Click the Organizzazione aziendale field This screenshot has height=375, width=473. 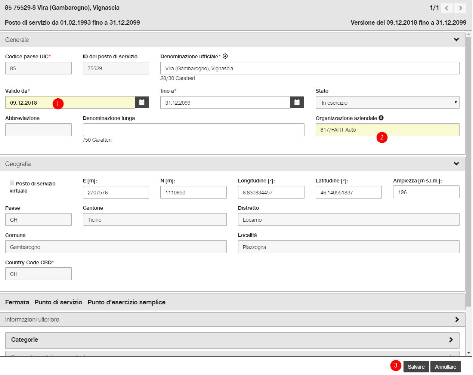tap(387, 130)
